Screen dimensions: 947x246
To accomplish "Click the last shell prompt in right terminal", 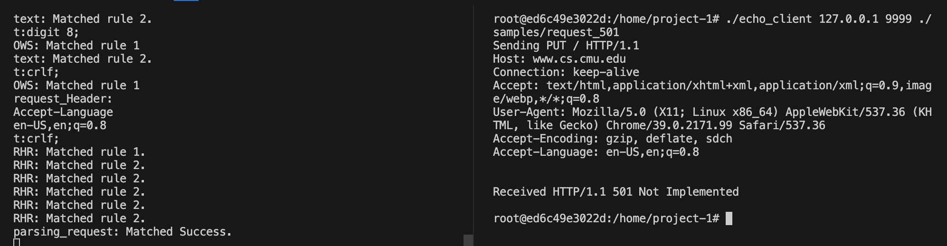I will 606,218.
